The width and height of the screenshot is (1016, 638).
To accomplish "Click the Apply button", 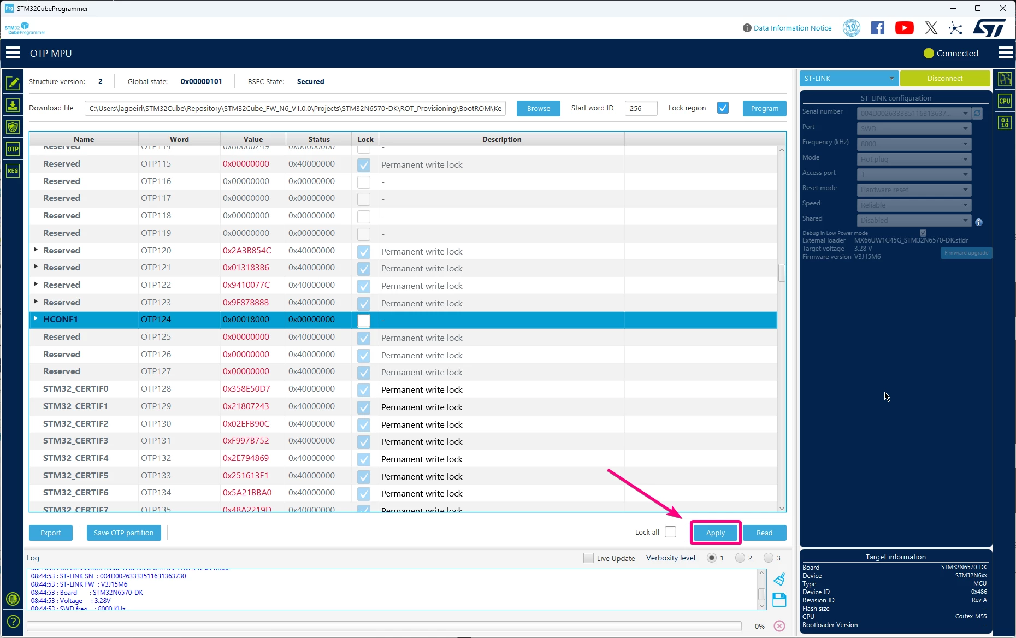I will coord(716,533).
